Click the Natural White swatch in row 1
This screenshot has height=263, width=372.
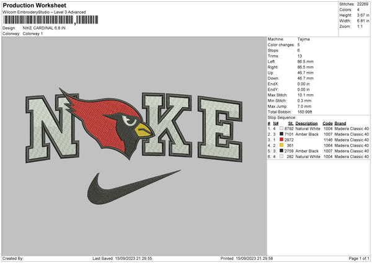pos(281,128)
